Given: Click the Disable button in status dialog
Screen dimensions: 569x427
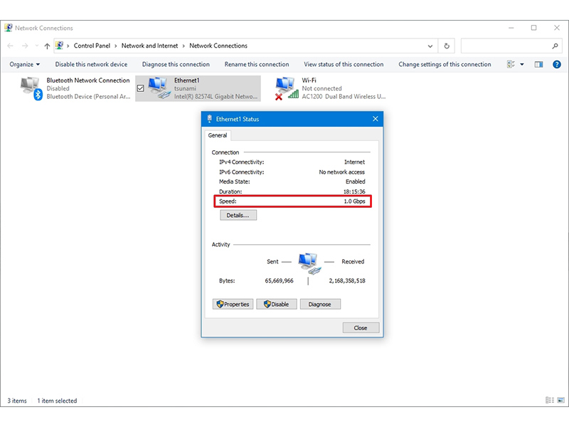Looking at the screenshot, I should (x=277, y=305).
